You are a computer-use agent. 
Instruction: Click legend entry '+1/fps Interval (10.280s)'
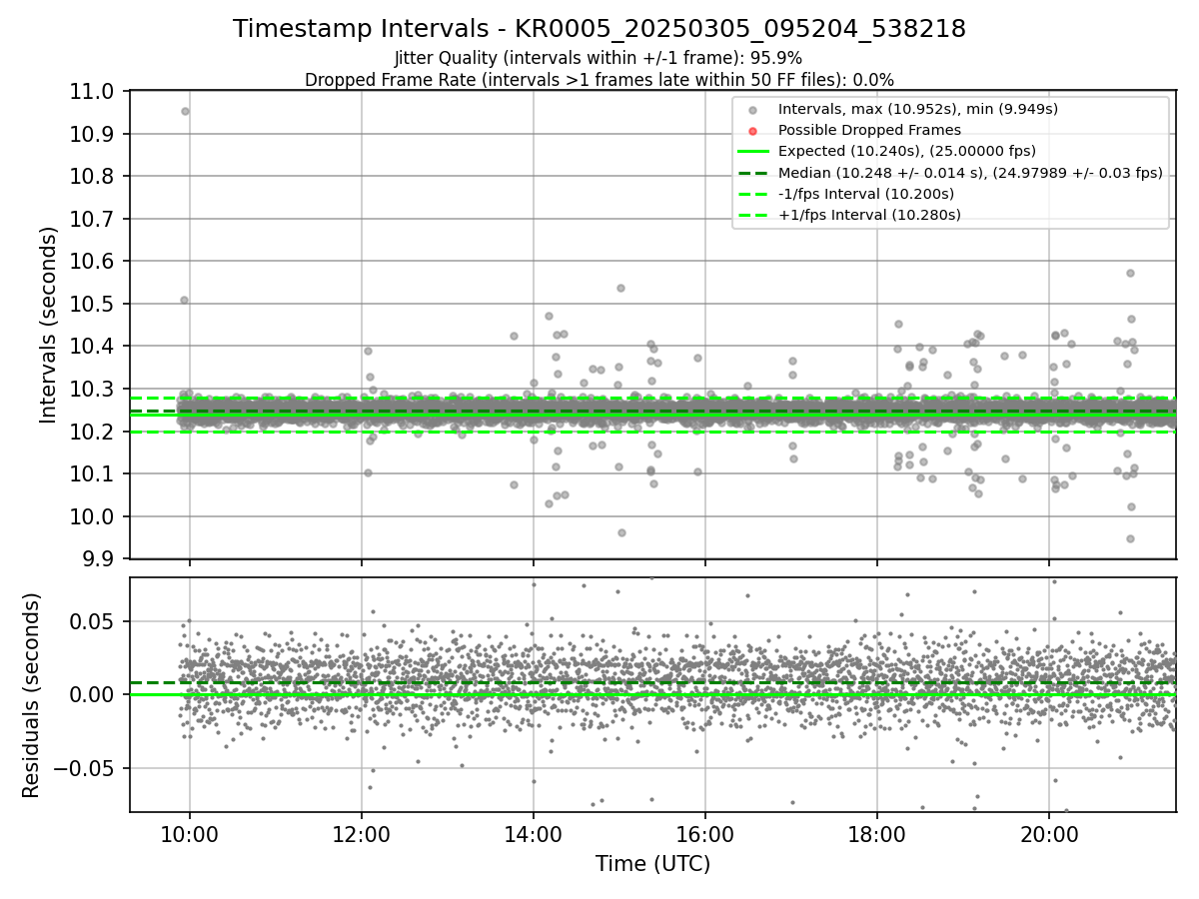pos(869,215)
